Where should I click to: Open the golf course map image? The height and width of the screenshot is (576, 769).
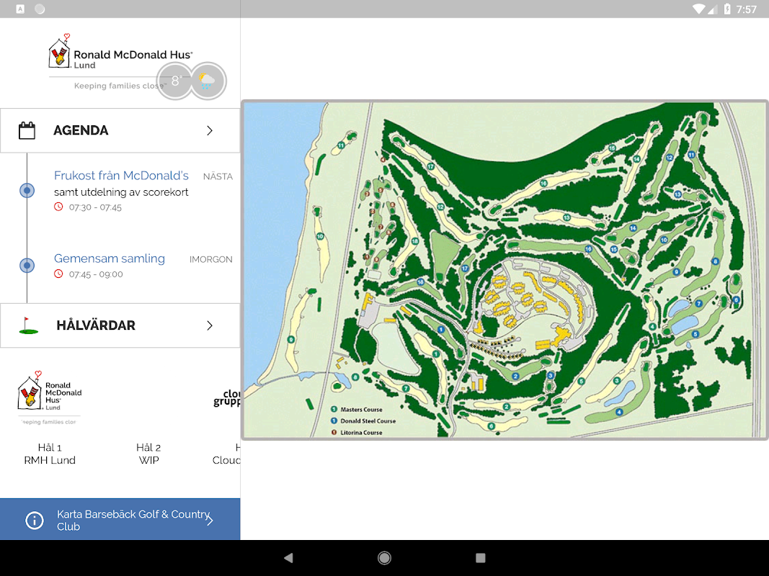[504, 269]
